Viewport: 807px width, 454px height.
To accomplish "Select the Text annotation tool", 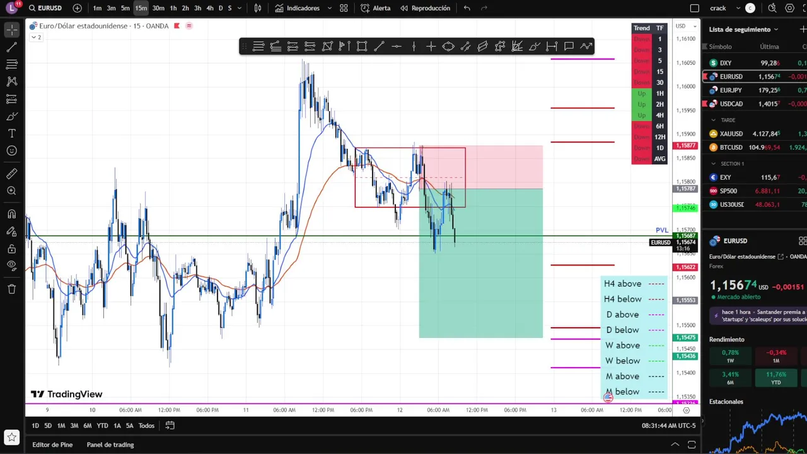I will click(x=11, y=134).
